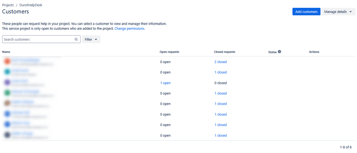Open the 1 open requests link
The height and width of the screenshot is (153, 357).
[165, 83]
